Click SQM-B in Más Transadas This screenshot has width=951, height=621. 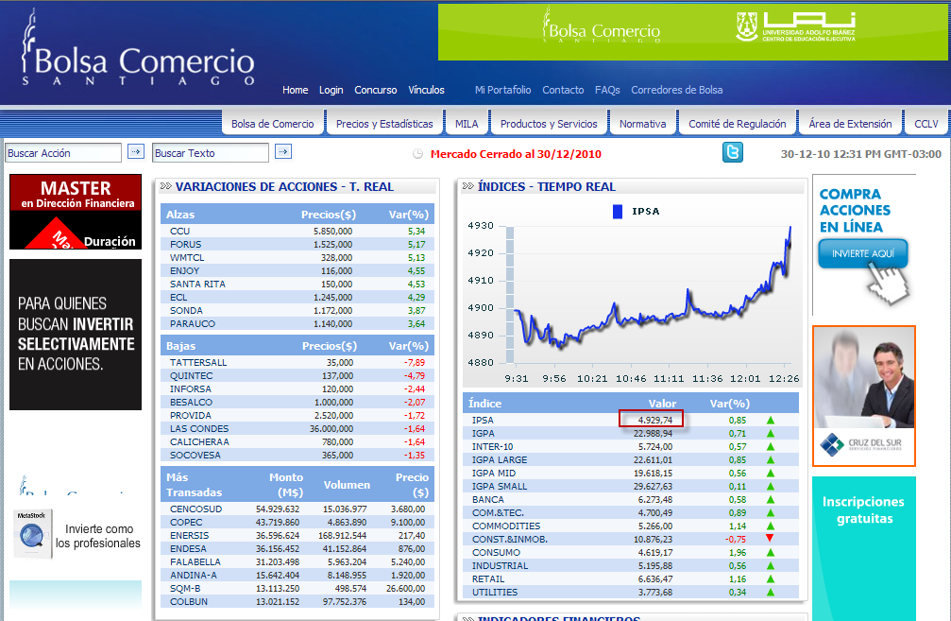[185, 589]
